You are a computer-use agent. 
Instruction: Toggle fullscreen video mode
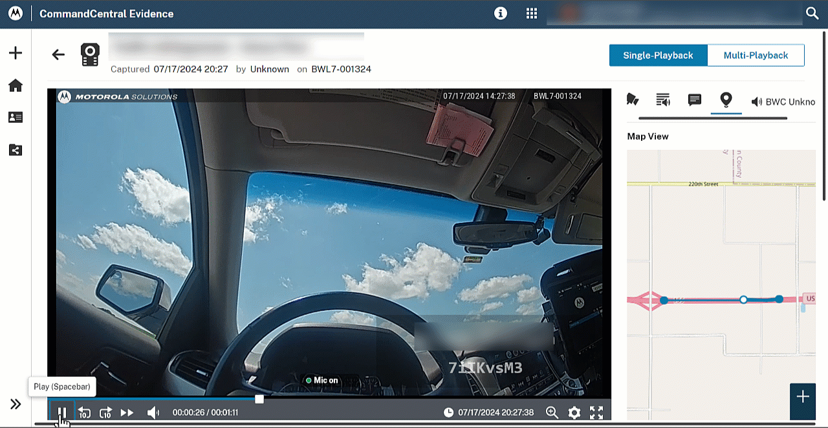[x=596, y=412]
